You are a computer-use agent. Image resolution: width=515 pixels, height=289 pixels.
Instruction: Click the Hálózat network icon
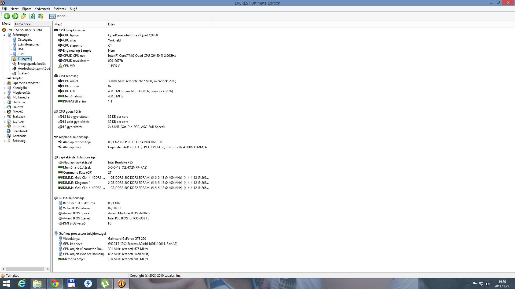pyautogui.click(x=9, y=107)
